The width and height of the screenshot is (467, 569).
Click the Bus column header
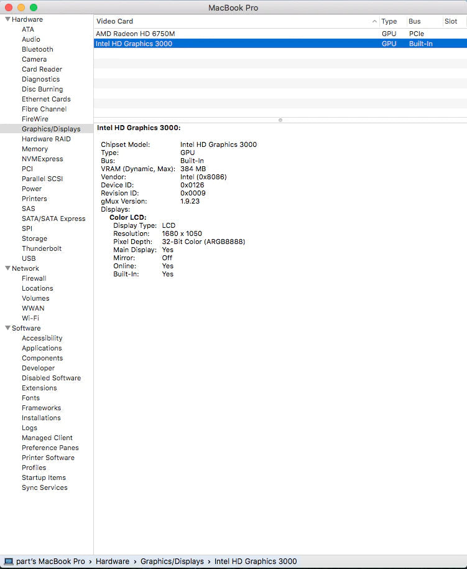[415, 21]
